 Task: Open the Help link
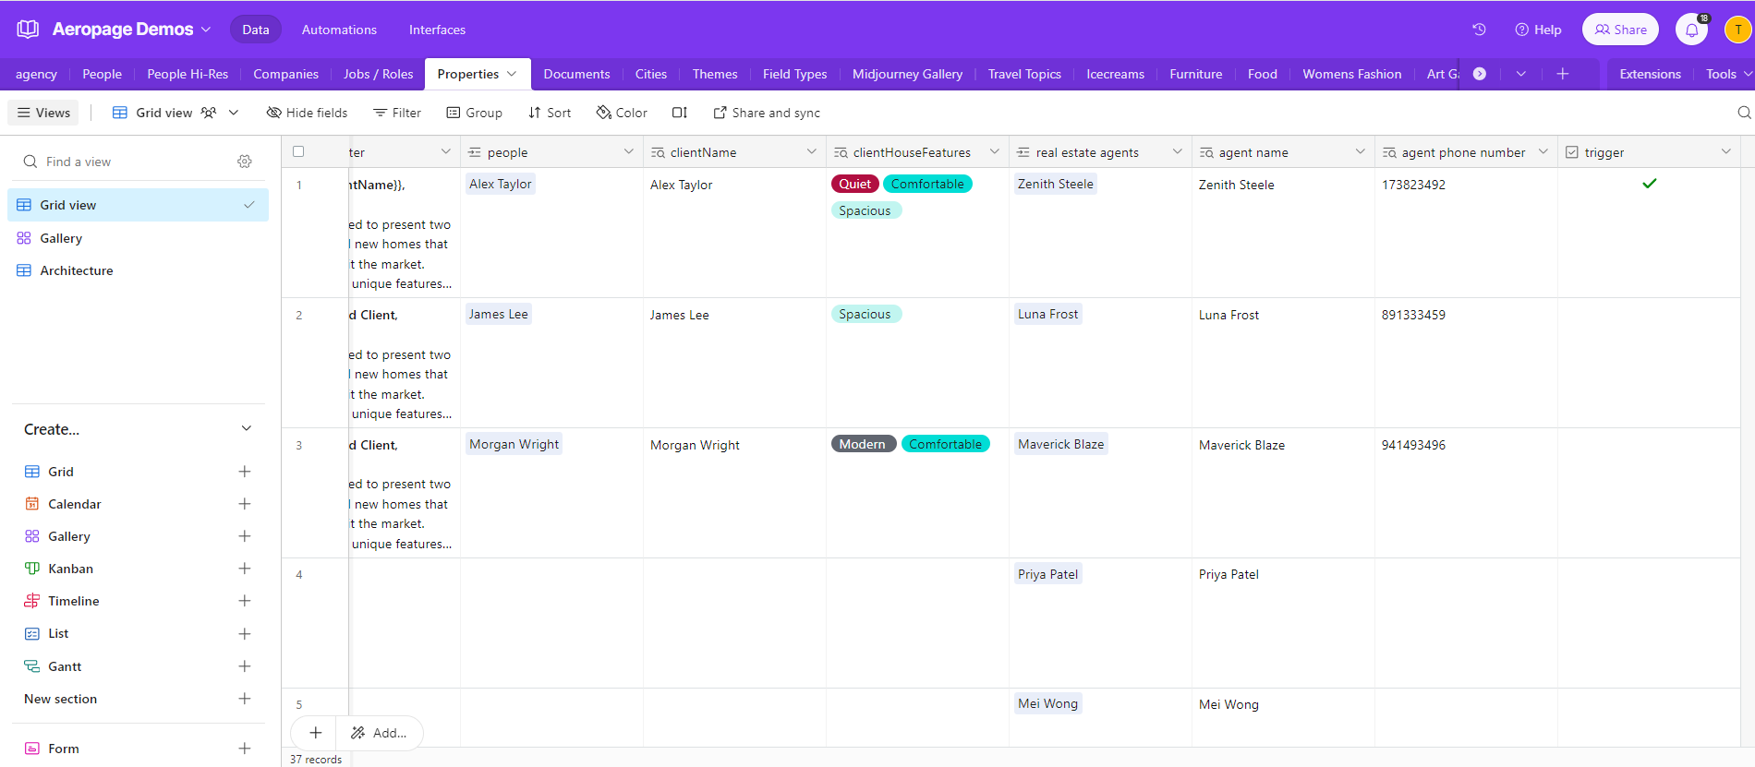pos(1538,30)
